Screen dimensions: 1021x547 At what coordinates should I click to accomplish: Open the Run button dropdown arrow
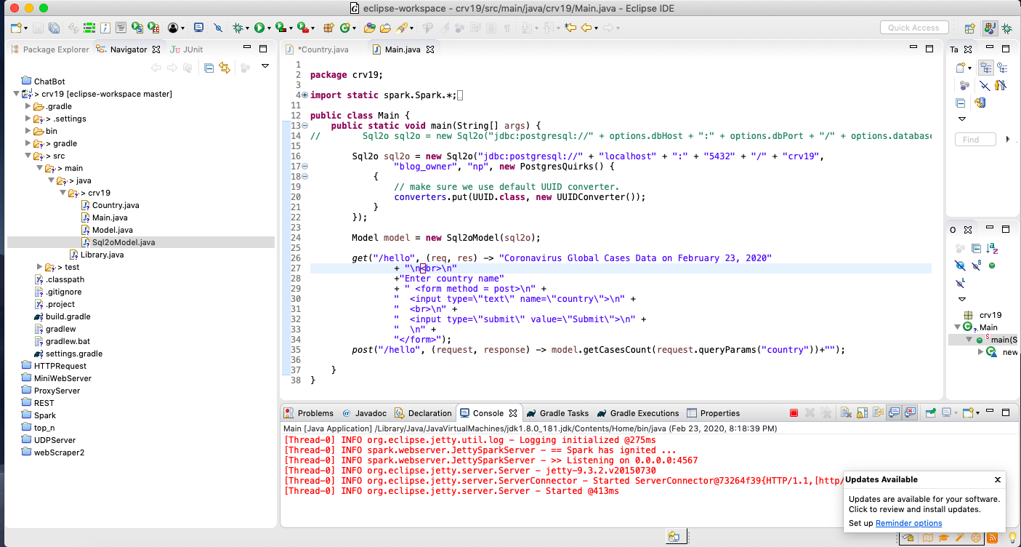(x=270, y=28)
